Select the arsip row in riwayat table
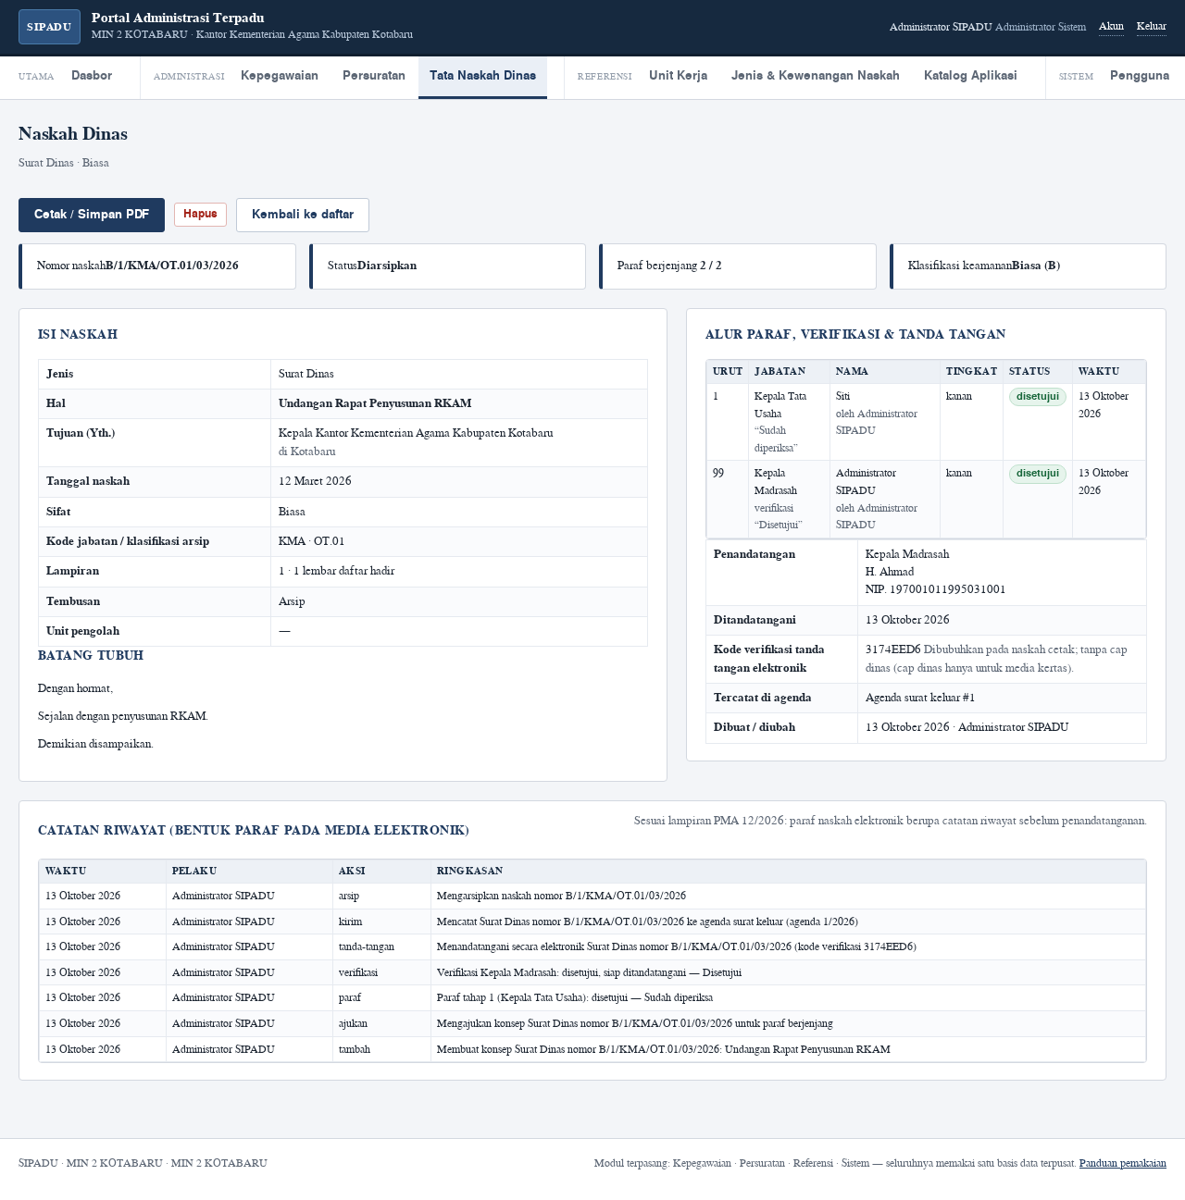This screenshot has height=1200, width=1185. [x=592, y=896]
